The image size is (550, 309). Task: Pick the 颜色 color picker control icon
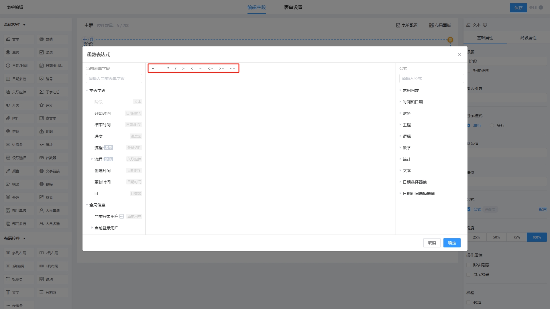(8, 171)
